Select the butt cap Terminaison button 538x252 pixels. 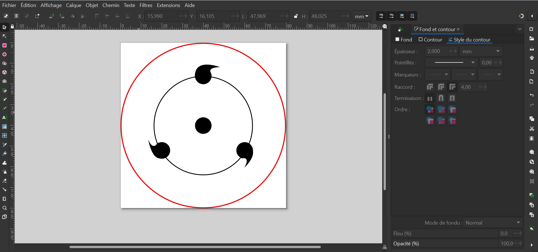point(430,98)
